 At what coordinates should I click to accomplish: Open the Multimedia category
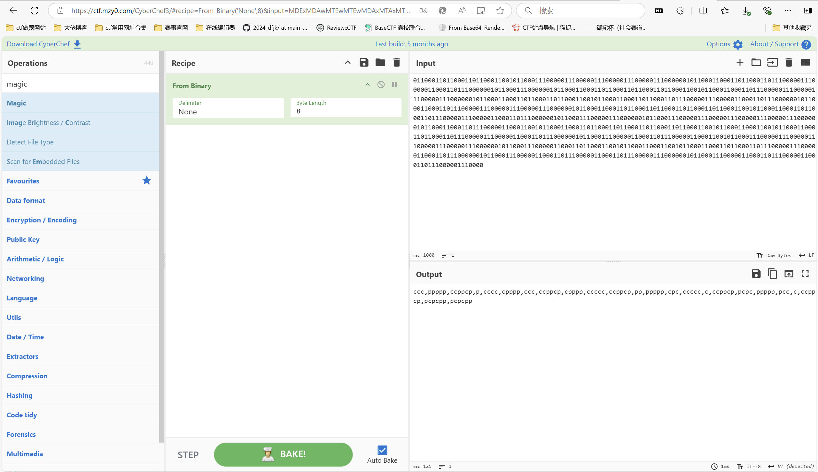(81, 453)
